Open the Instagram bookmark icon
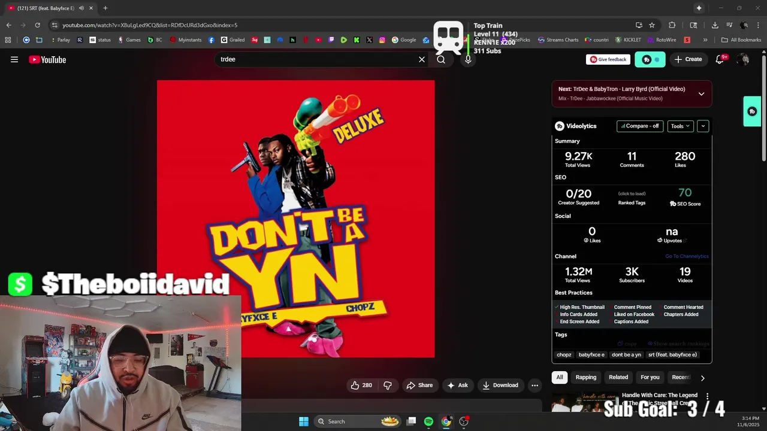Image resolution: width=767 pixels, height=431 pixels. (x=382, y=40)
